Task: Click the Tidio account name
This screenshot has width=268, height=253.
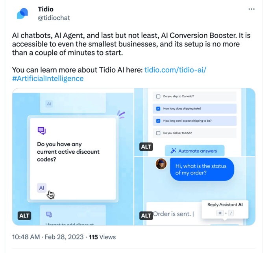Action: tap(46, 9)
